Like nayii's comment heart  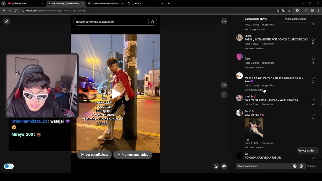pos(313,100)
